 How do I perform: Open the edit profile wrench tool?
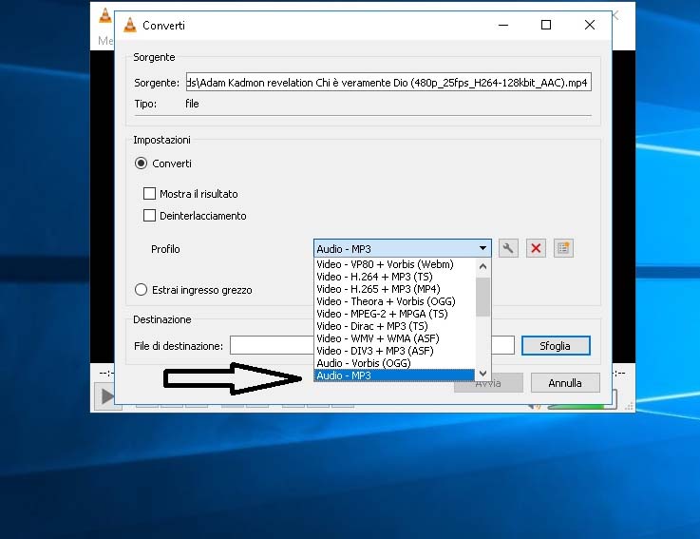(508, 248)
